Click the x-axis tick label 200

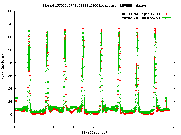[x=96, y=127]
